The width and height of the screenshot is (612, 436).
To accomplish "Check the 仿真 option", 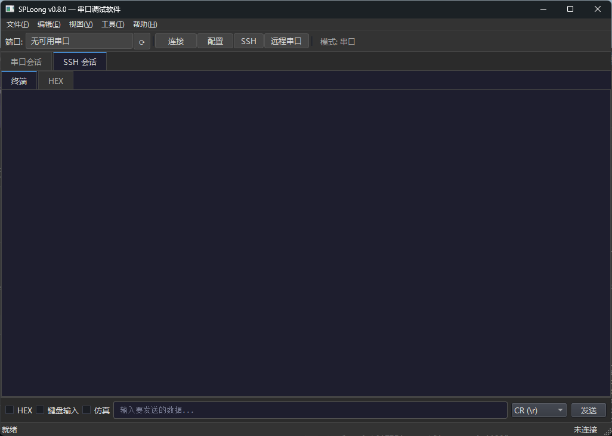I will coord(86,410).
